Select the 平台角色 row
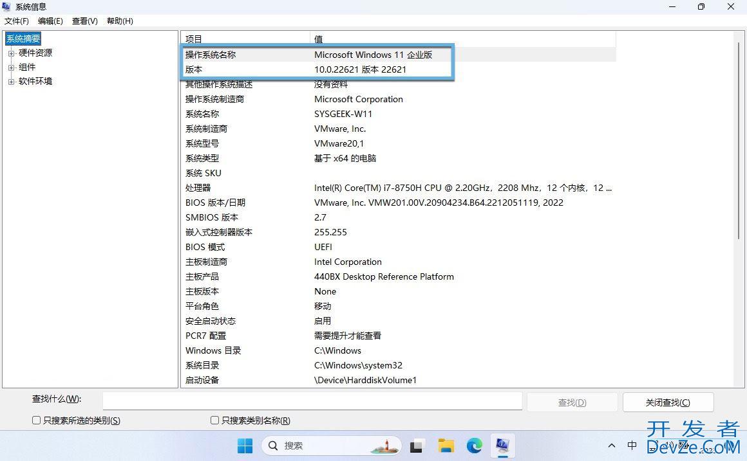Image resolution: width=747 pixels, height=461 pixels. 398,306
